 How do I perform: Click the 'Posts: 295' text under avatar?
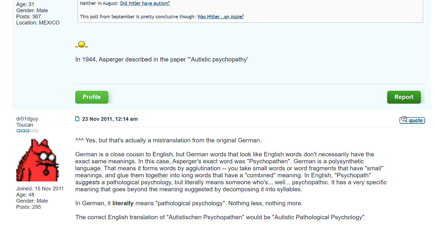click(29, 207)
